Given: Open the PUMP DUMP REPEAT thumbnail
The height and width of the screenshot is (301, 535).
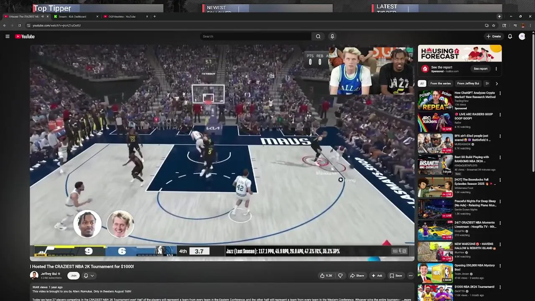Looking at the screenshot, I should 435,101.
